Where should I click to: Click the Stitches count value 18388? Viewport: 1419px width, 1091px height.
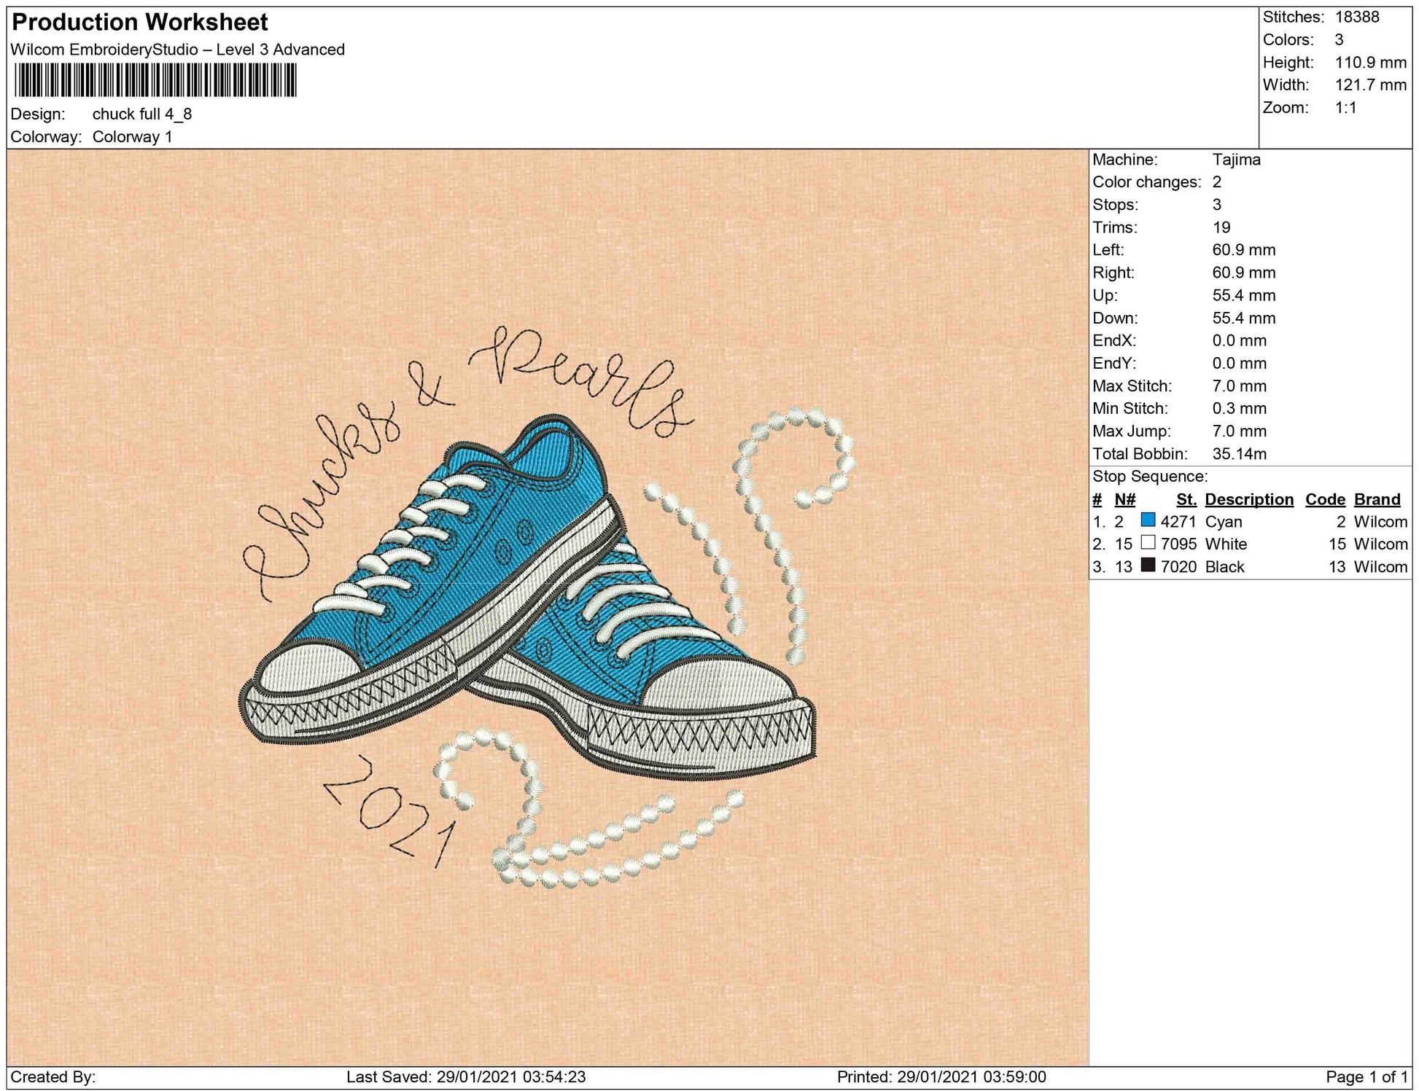1357,17
